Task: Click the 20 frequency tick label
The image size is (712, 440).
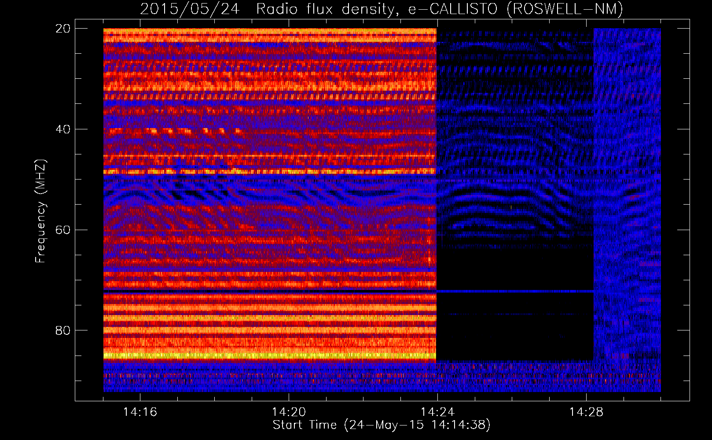Action: pos(63,29)
